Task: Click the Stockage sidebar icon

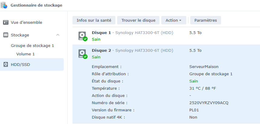Action: pyautogui.click(x=6, y=35)
